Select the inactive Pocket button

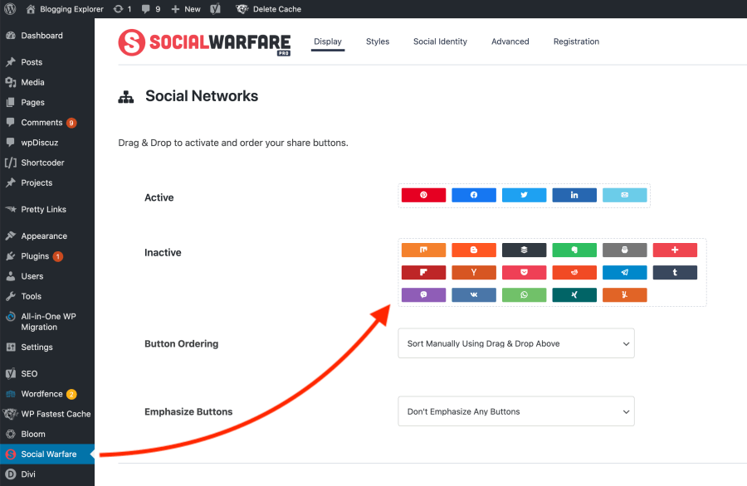pyautogui.click(x=524, y=272)
